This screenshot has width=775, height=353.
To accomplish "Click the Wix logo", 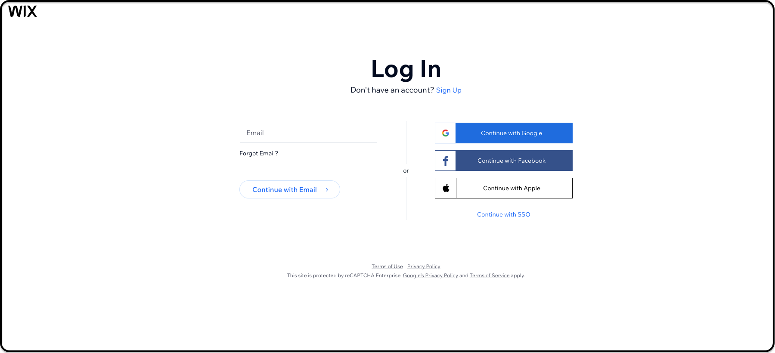I will tap(22, 11).
